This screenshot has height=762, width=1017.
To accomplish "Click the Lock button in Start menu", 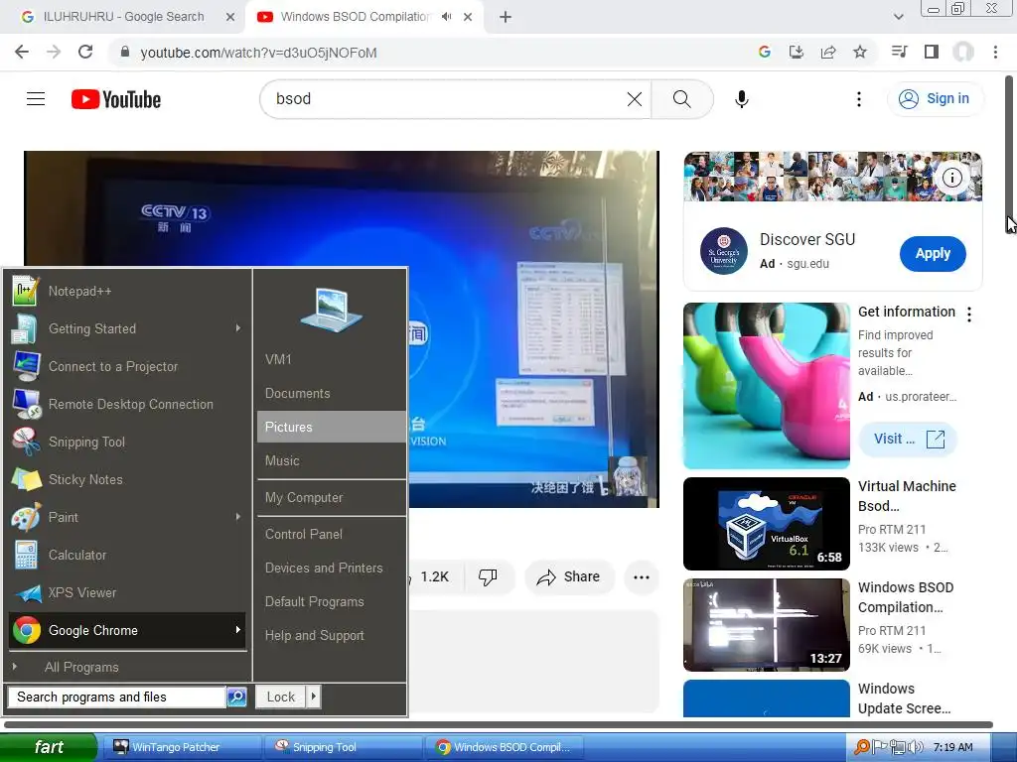I will point(281,698).
